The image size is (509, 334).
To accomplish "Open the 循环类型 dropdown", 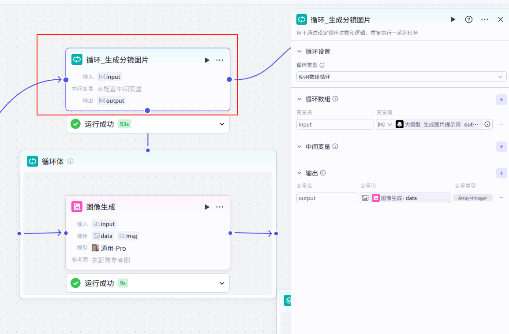I will pos(401,77).
